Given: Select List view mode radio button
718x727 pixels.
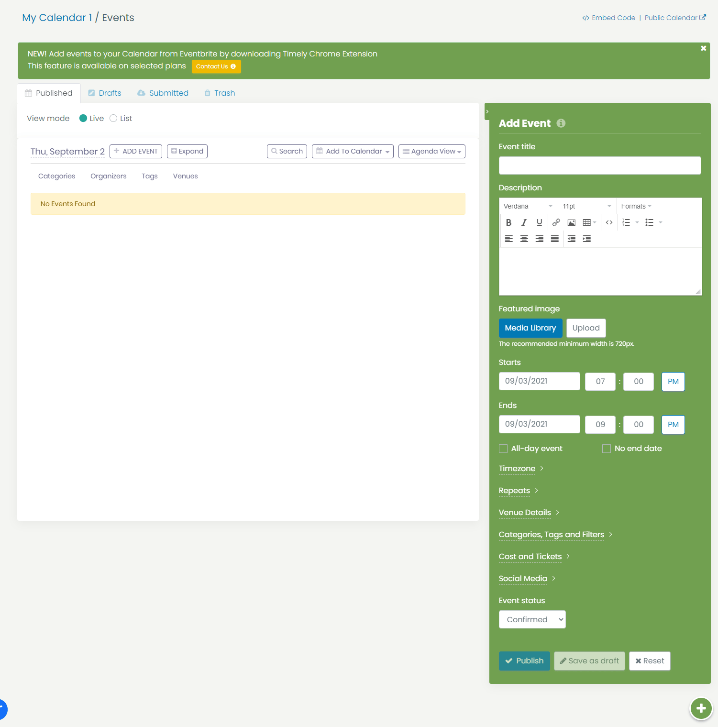Looking at the screenshot, I should pos(113,119).
